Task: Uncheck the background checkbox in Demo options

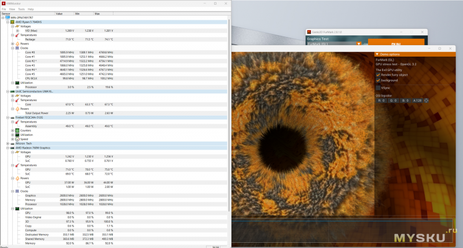Action: click(x=378, y=80)
